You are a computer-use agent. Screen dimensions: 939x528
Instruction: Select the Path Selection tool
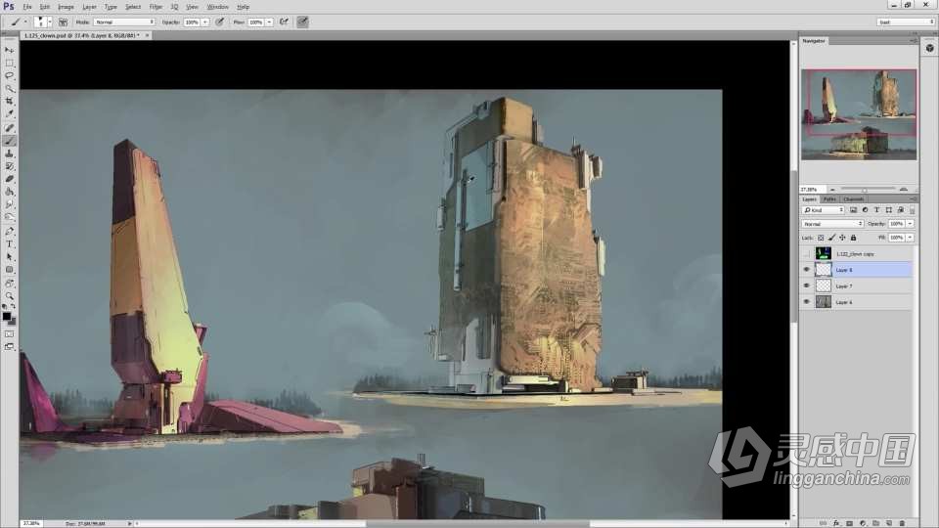[x=9, y=256]
